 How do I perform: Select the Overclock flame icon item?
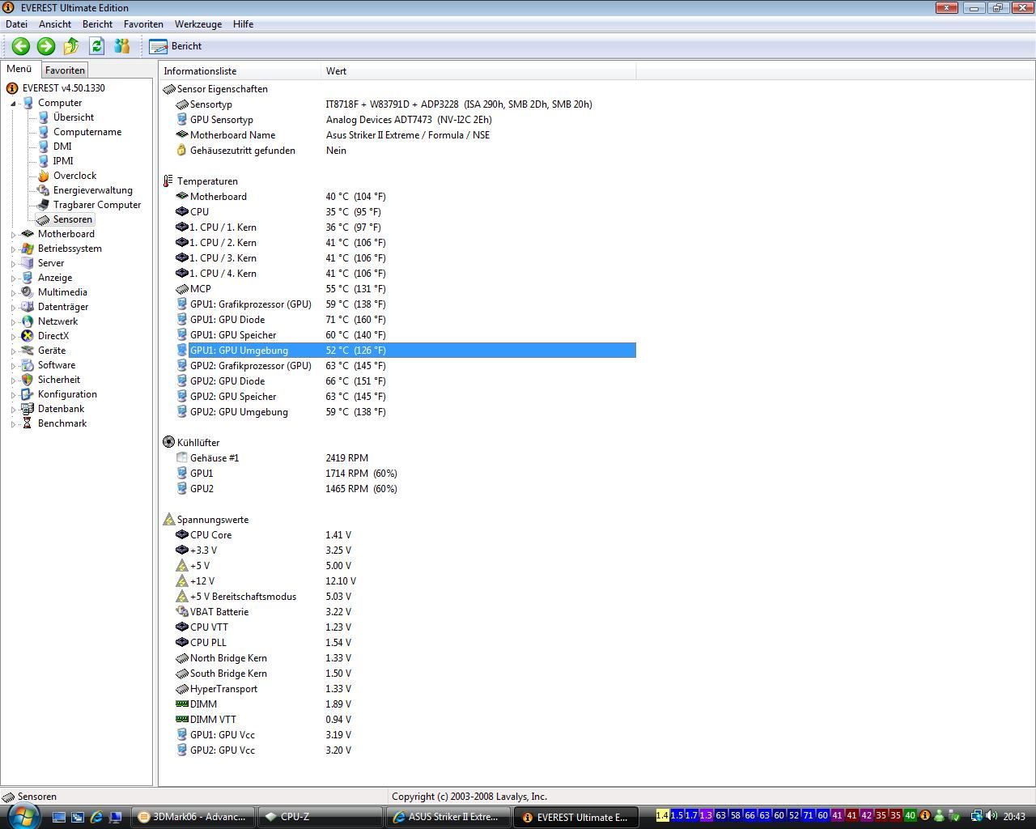click(x=44, y=176)
